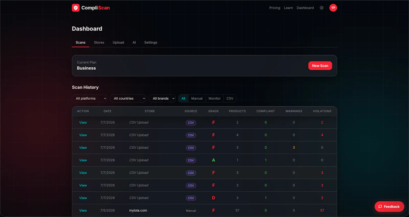Screen dimensions: 409x217
Task: Click the VIOLATIONS column header
Action: 322,111
